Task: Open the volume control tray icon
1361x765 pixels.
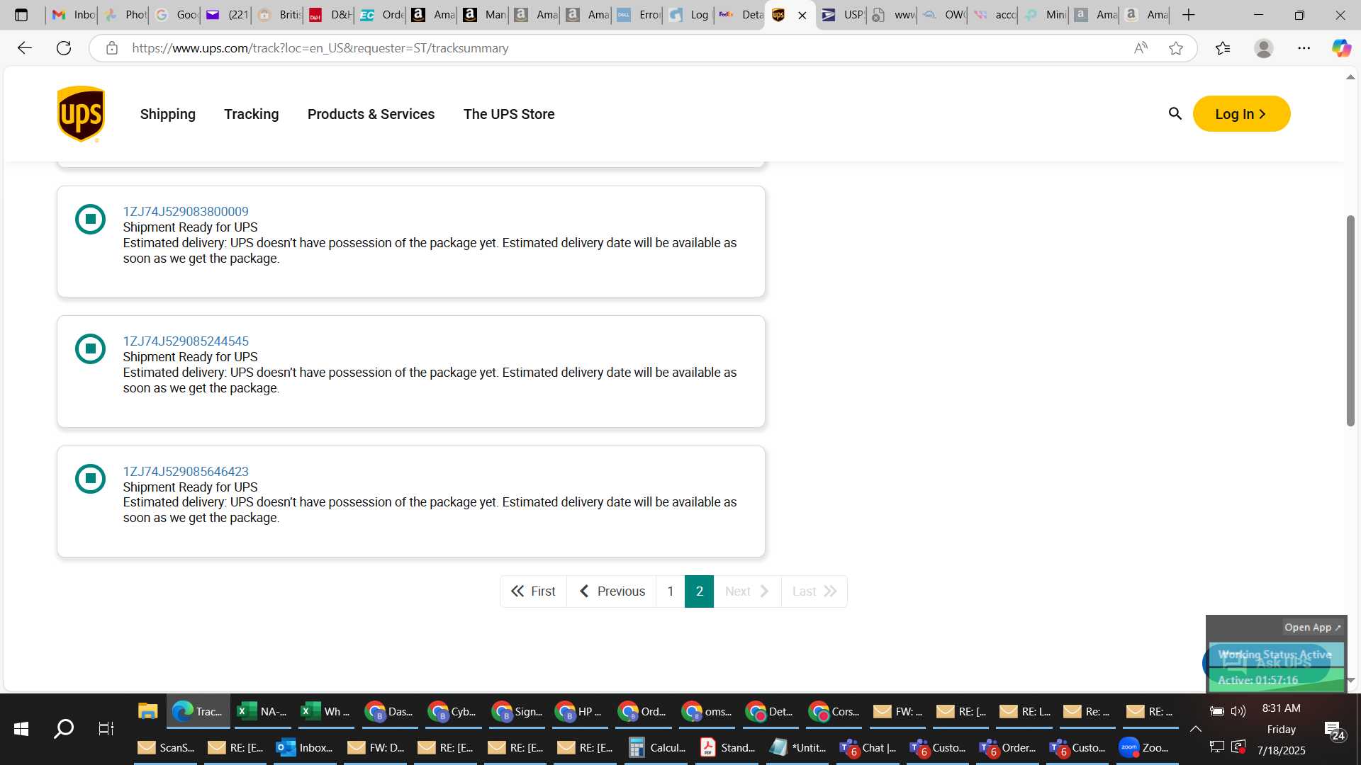Action: click(x=1238, y=711)
